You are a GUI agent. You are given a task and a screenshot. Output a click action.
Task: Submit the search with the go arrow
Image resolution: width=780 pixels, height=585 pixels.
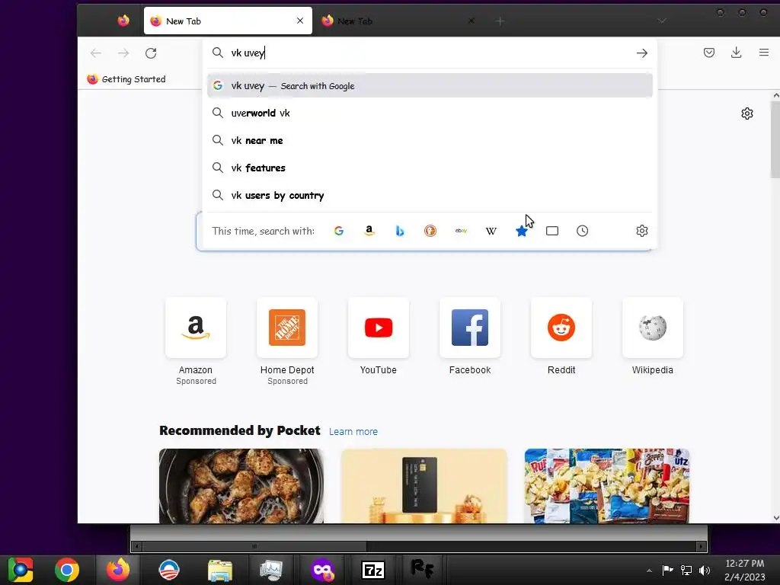tap(641, 53)
